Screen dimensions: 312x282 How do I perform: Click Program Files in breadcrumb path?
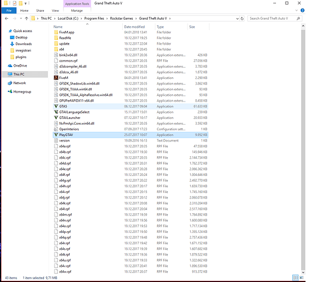coord(94,19)
